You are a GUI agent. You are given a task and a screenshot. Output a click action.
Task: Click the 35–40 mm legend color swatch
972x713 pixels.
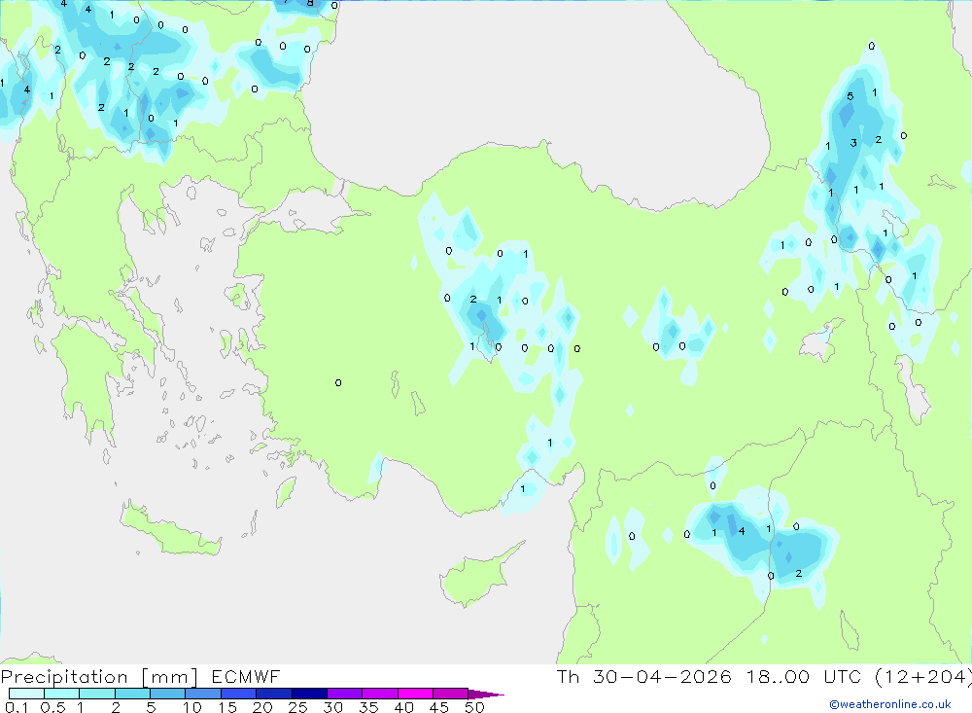coord(379,694)
